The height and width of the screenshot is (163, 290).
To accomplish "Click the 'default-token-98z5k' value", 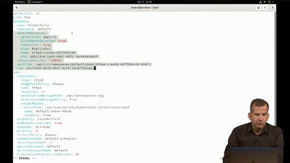I will point(53,111).
